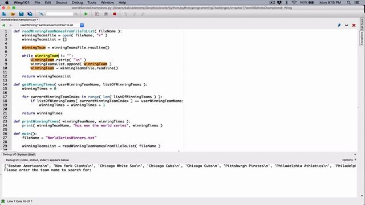Switch to the Python Shell tab

pyautogui.click(x=26, y=154)
